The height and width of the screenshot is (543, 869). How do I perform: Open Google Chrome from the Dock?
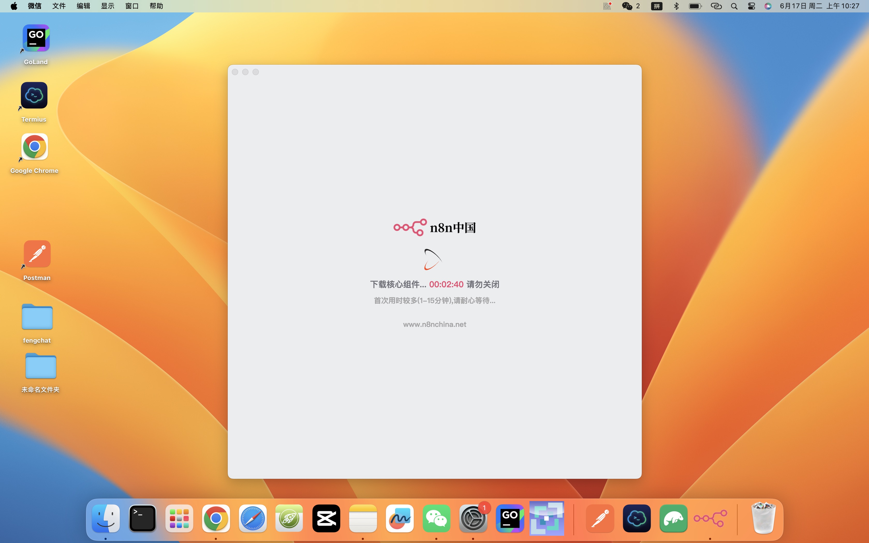click(x=216, y=518)
